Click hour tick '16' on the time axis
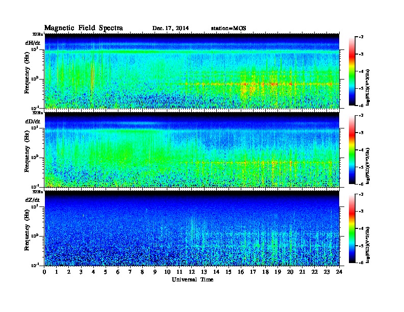Screen dimensions: 404x312 pos(241,272)
